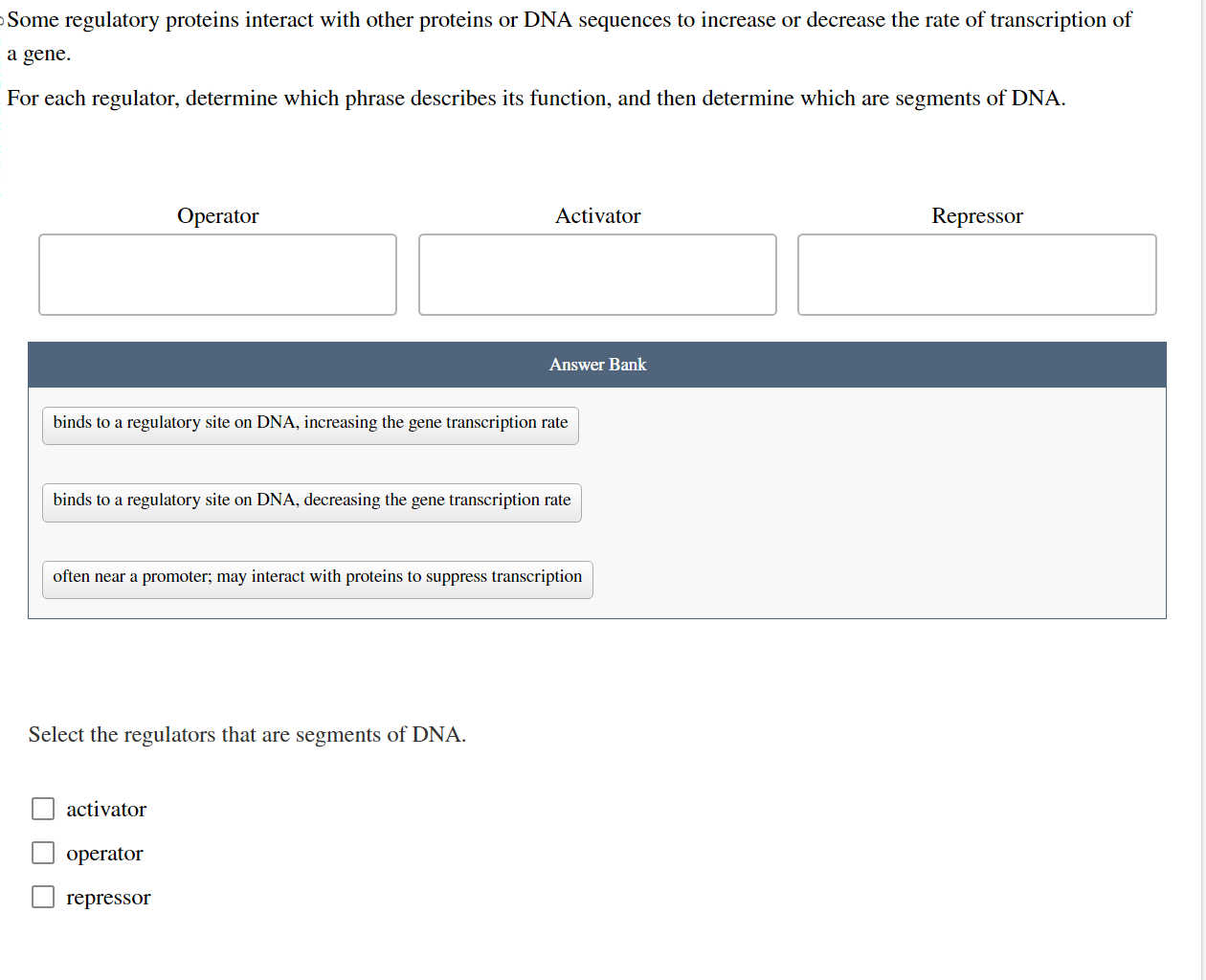Click the Activator drop zone box
The height and width of the screenshot is (980, 1206).
click(x=597, y=275)
